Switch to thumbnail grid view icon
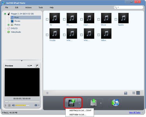The image size is (146, 117). [138, 93]
